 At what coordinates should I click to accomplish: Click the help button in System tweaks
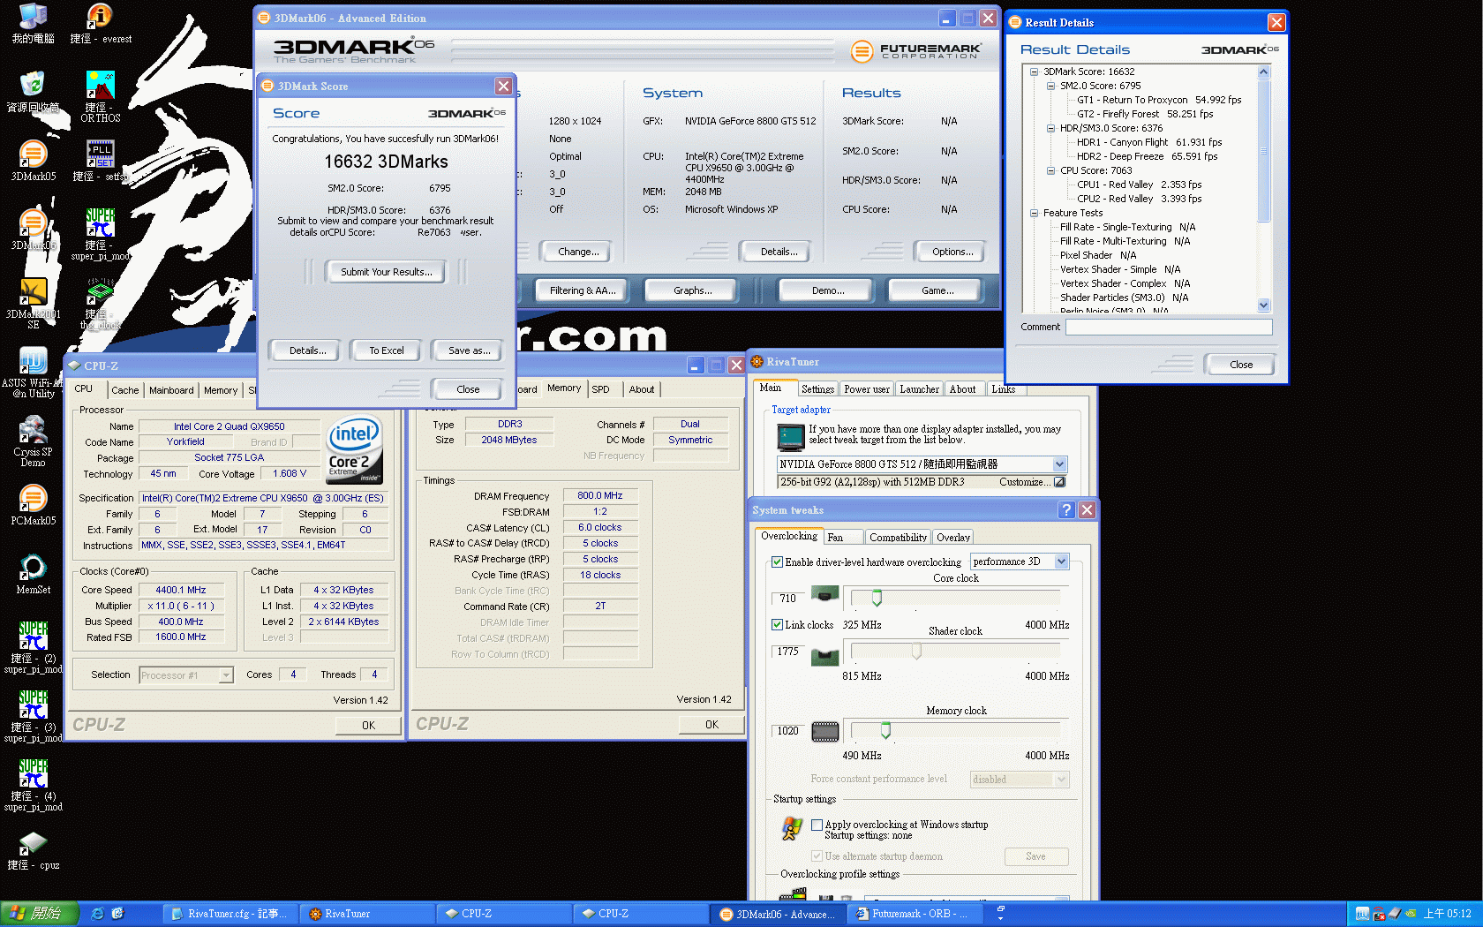pos(1066,509)
